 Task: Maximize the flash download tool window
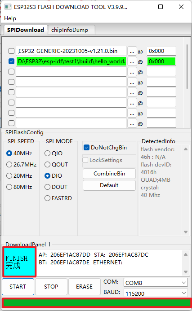point(161,7)
